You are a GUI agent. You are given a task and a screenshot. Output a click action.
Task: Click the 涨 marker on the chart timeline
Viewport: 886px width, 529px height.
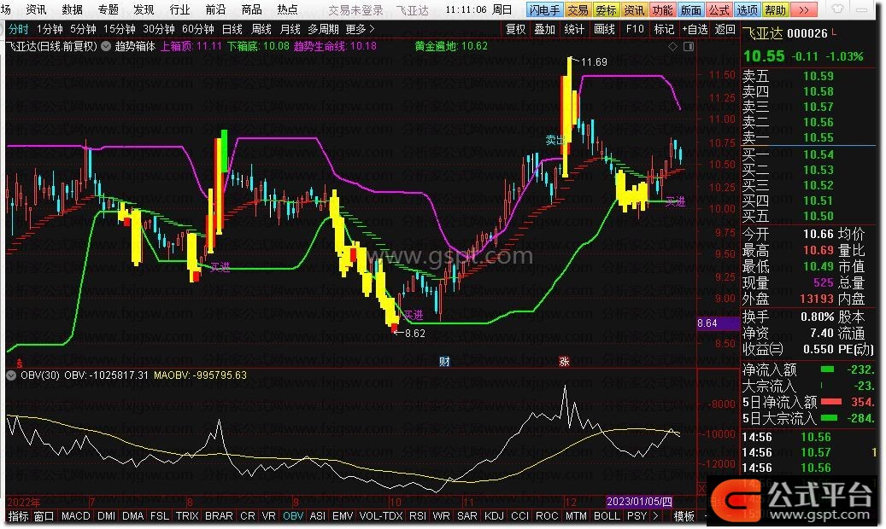[564, 361]
